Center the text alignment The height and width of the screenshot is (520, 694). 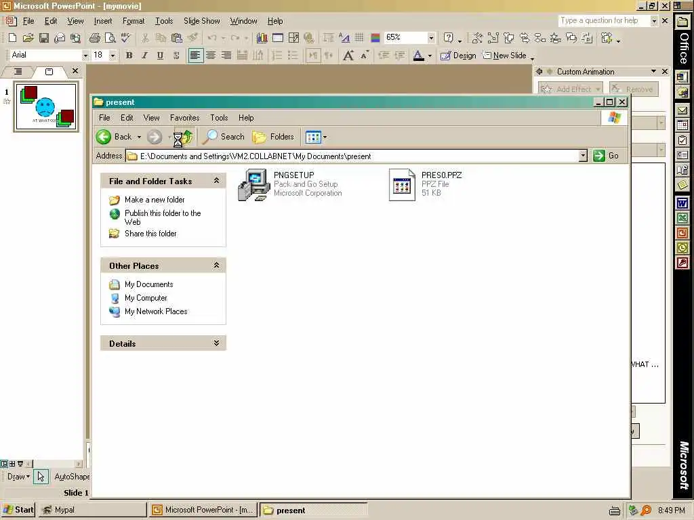tap(211, 56)
